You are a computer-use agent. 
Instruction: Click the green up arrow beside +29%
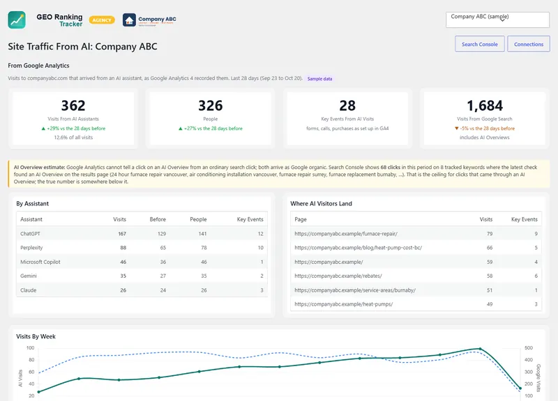tap(43, 129)
